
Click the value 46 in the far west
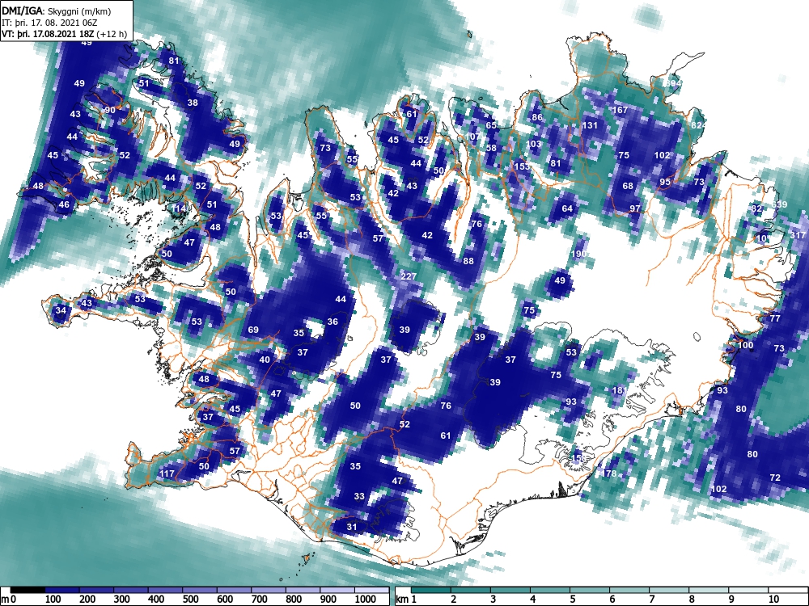[x=63, y=204]
